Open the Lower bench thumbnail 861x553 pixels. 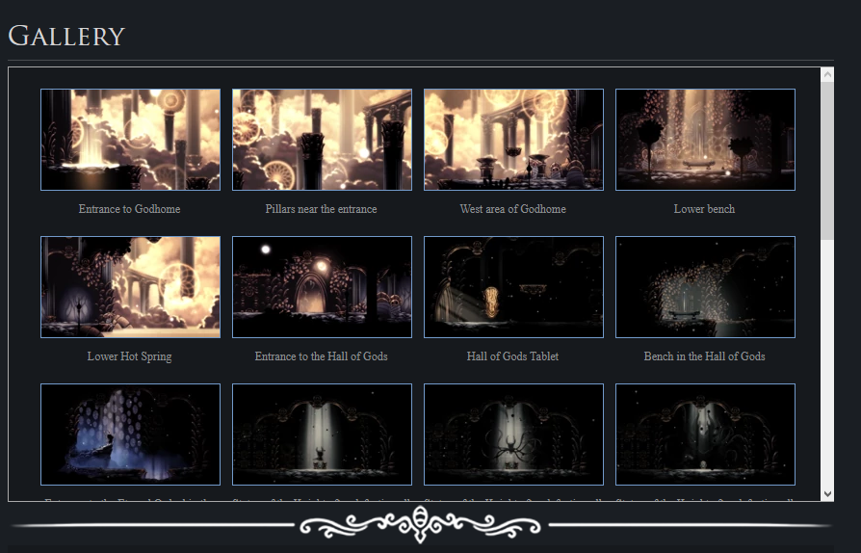point(705,140)
